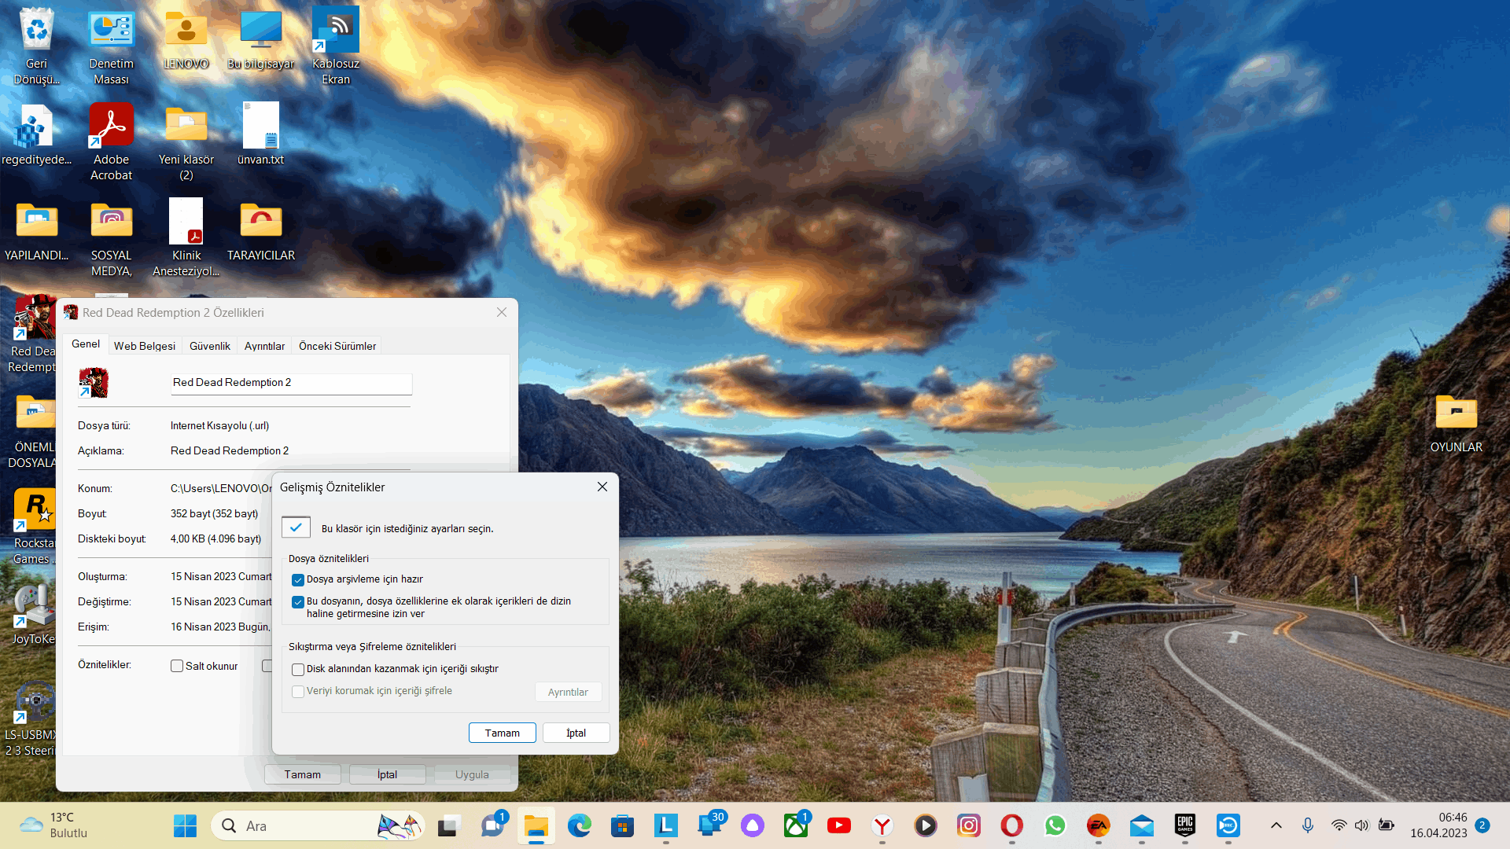
Task: Switch to the Ayrıntılar tab
Action: pos(264,346)
